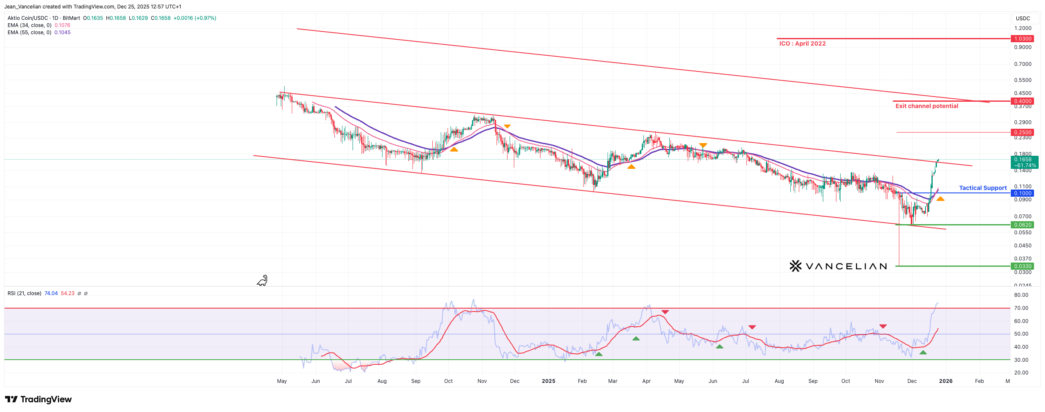Select the RSI (21, close) indicator legend

coord(24,293)
